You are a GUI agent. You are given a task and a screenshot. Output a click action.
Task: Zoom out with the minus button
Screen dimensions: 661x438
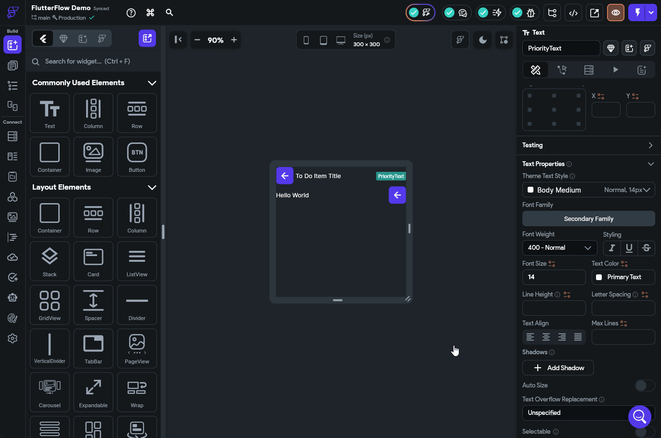coord(197,40)
